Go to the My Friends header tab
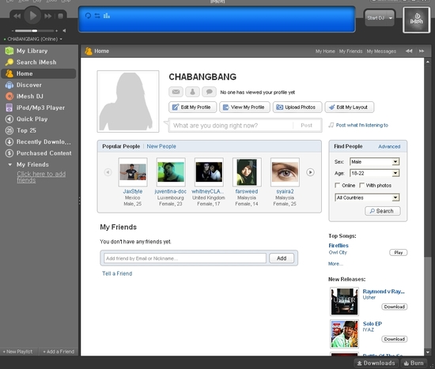Screen dimensions: 435x369 pos(350,51)
